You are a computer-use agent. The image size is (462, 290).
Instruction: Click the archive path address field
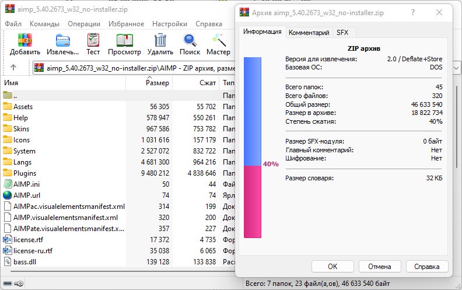click(x=134, y=68)
